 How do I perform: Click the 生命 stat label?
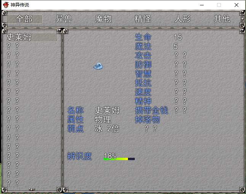point(143,37)
